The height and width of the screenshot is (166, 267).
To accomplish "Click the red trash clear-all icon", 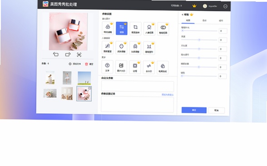I will tap(86, 64).
